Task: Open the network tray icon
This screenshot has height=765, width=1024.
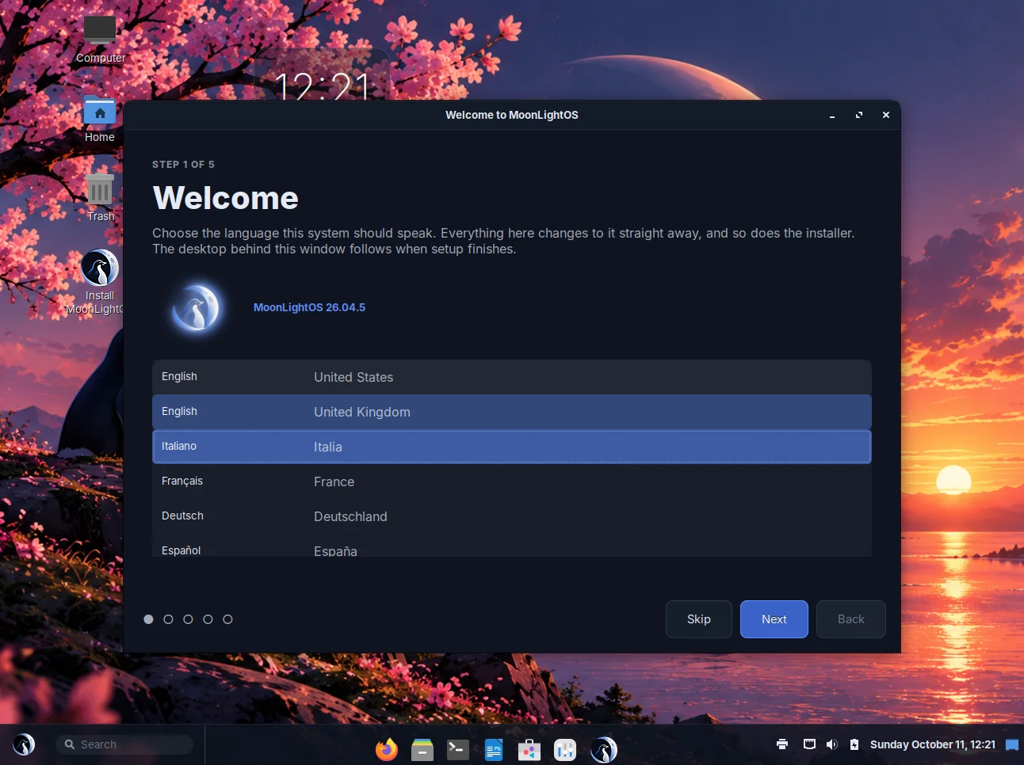Action: point(809,744)
